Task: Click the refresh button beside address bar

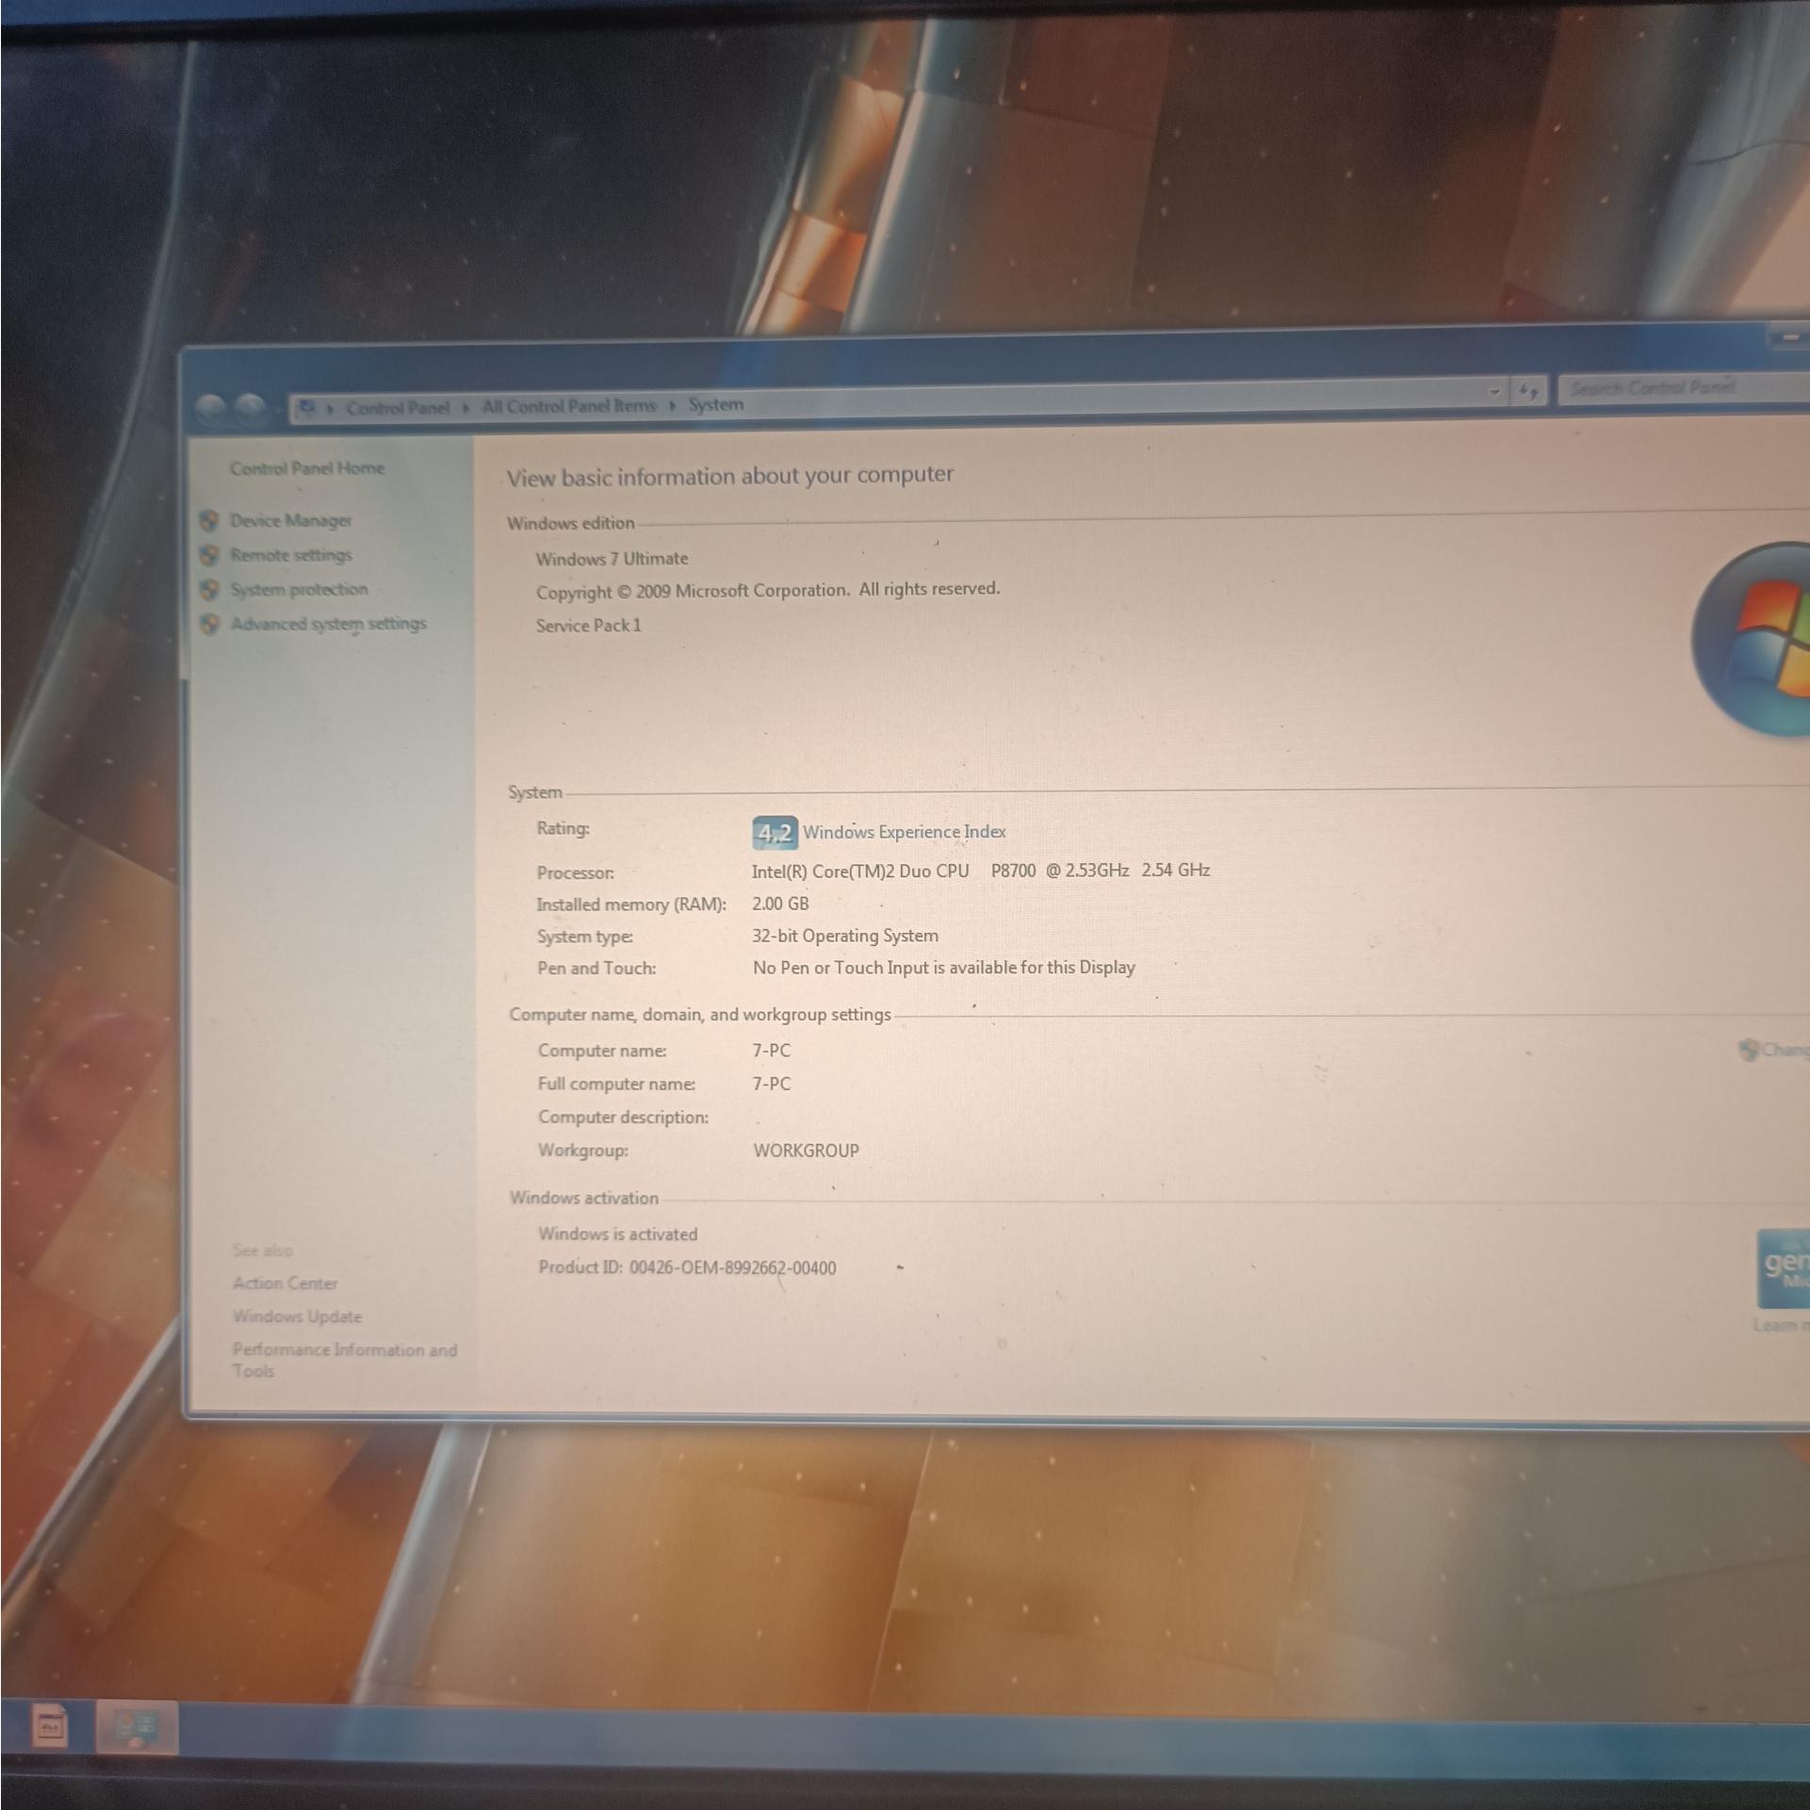Action: [1528, 390]
